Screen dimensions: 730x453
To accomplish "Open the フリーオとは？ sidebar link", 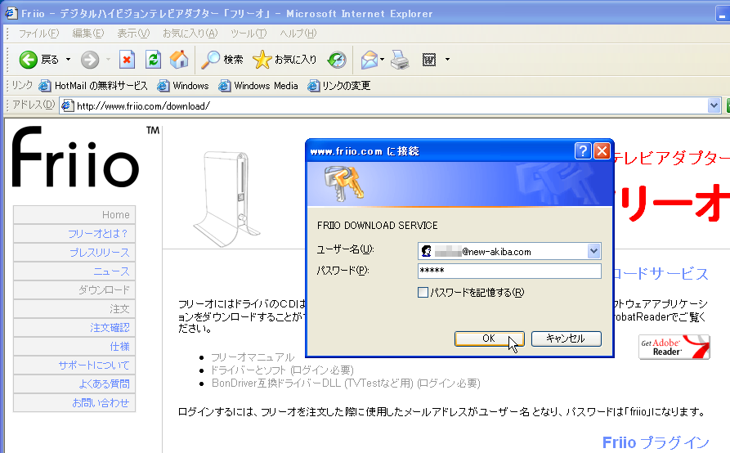I will coord(74,234).
